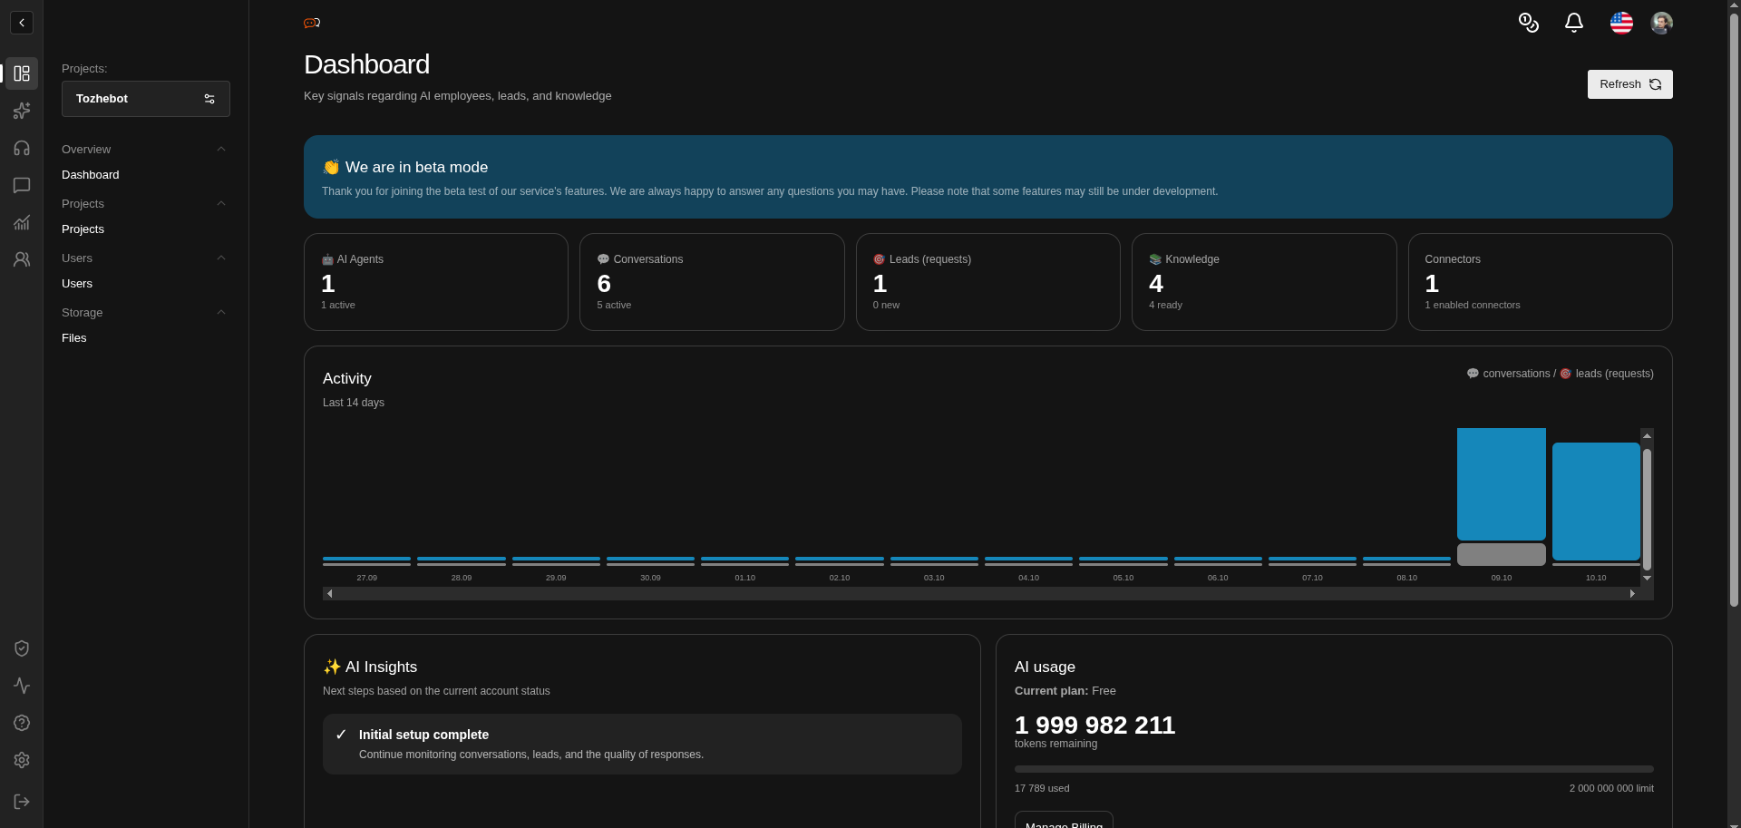Open the US flag language selector

[x=1621, y=23]
